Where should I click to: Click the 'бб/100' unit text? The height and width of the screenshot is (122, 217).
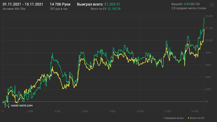coord(195,4)
